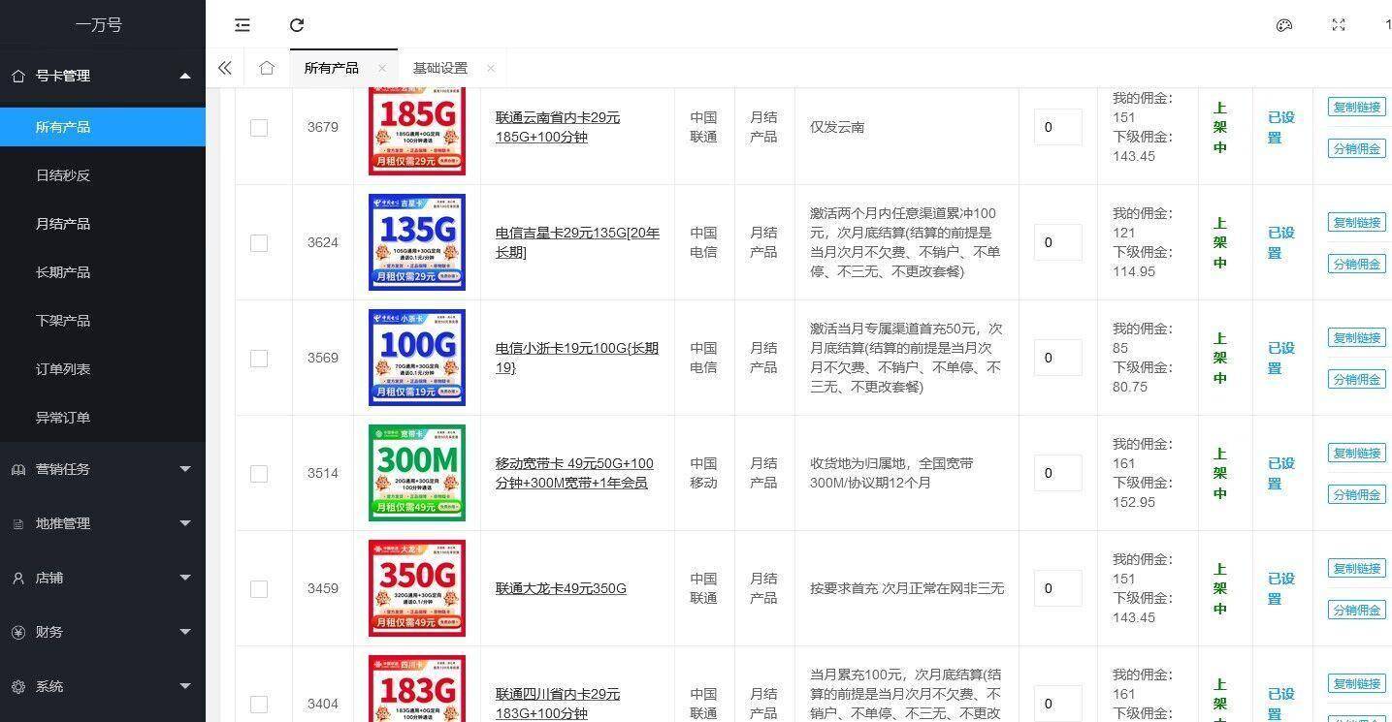Click 已设置 for product 3624

tap(1281, 242)
